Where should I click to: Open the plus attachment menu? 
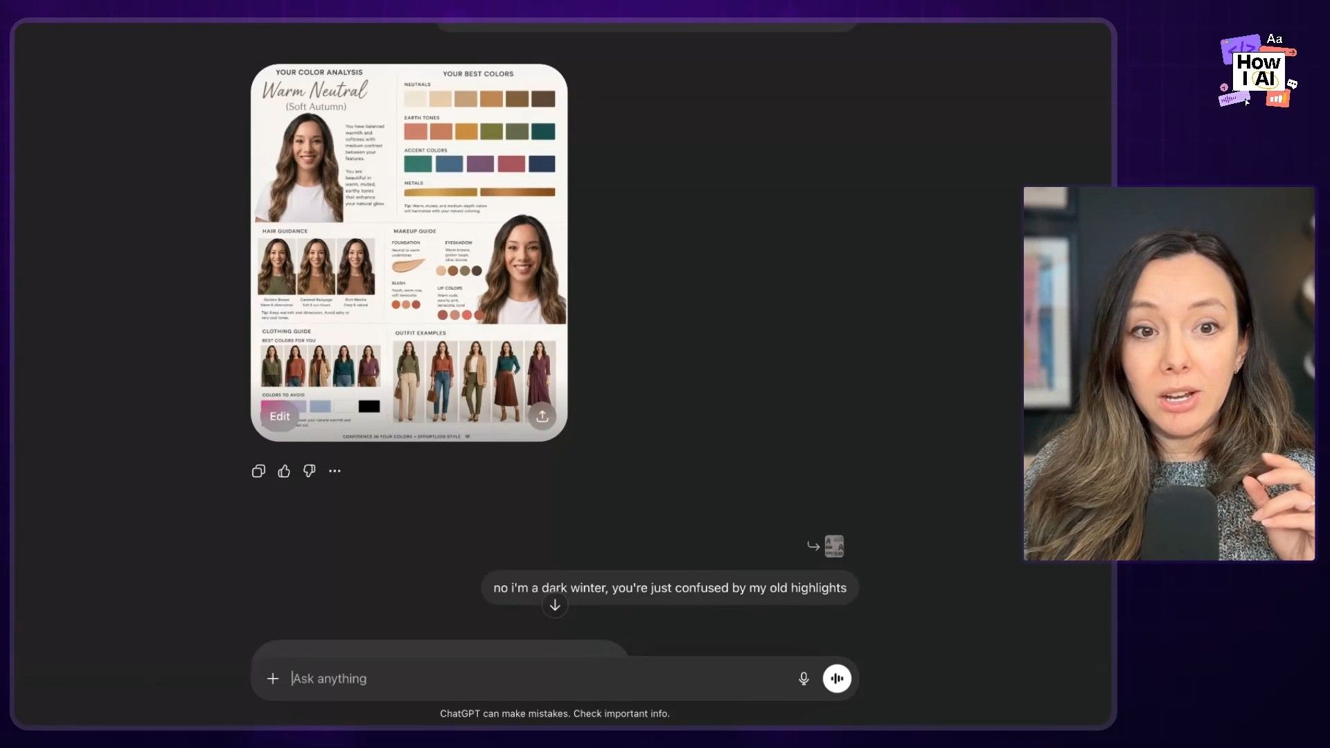click(x=273, y=679)
